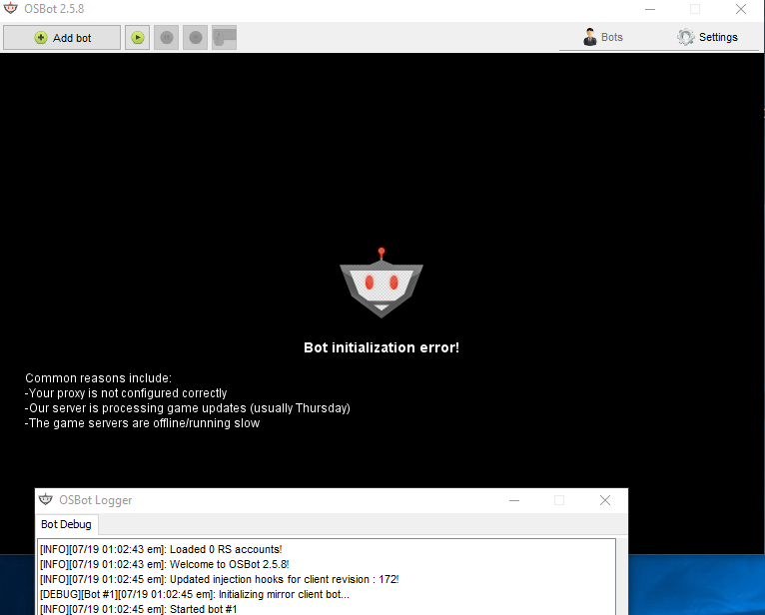Click the greyed stop bot icon
This screenshot has height=615, width=765.
click(x=195, y=38)
